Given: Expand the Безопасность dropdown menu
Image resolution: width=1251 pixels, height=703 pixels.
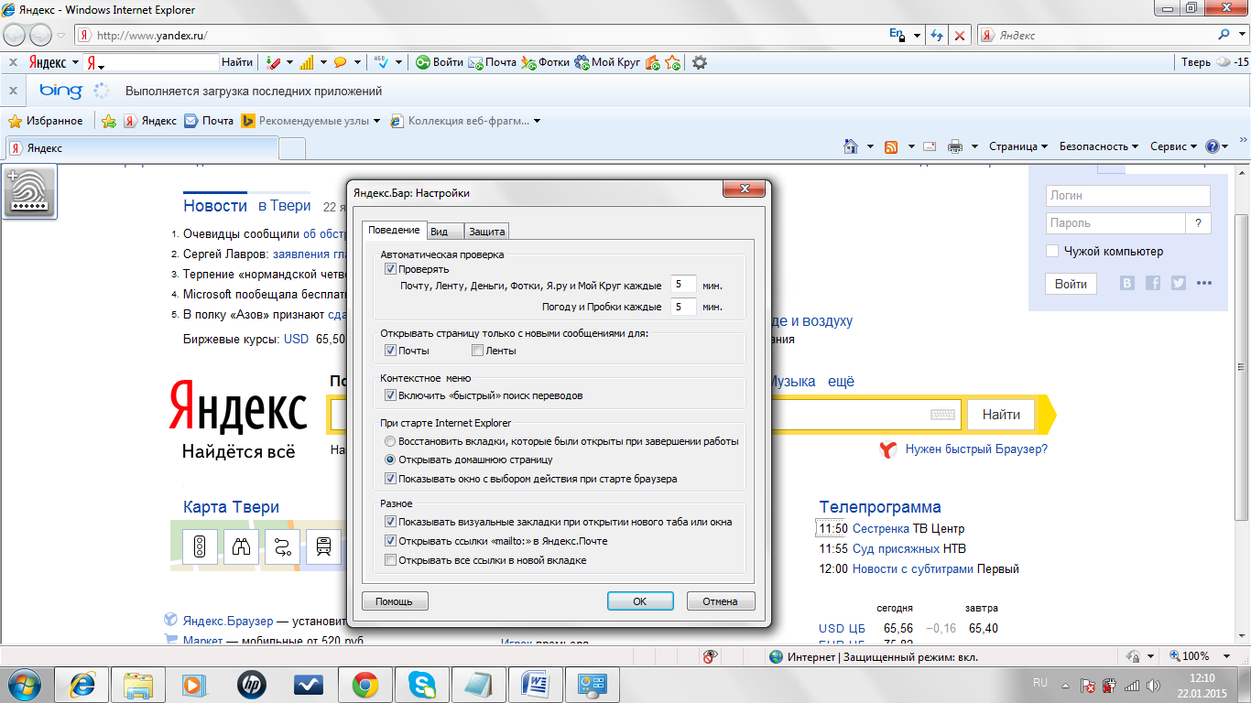Looking at the screenshot, I should pyautogui.click(x=1099, y=146).
